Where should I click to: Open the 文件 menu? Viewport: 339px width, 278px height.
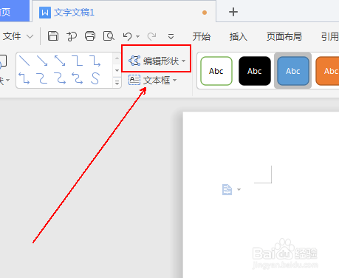coord(12,36)
